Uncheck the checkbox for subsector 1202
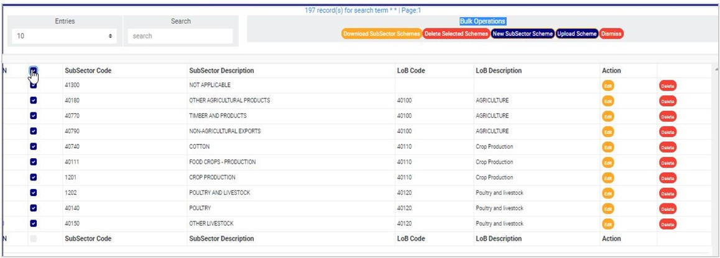 click(x=34, y=193)
